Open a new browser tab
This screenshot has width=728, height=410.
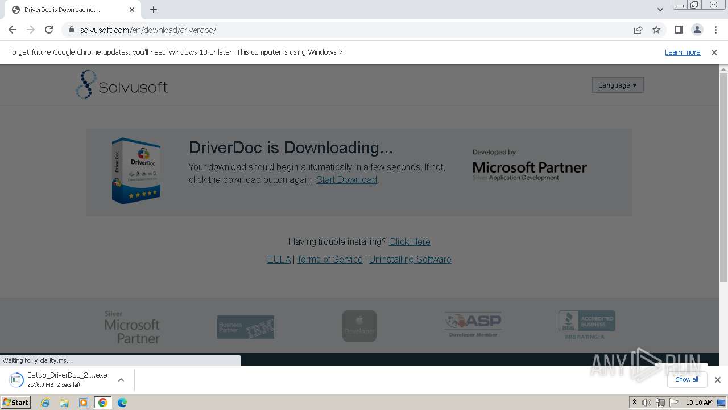tap(154, 10)
